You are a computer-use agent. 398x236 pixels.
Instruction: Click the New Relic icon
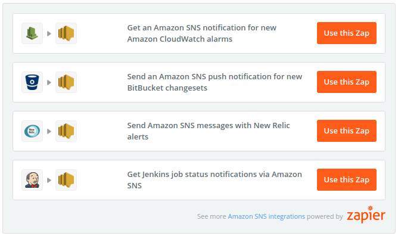pos(32,131)
